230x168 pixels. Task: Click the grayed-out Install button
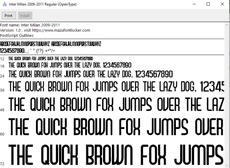point(25,16)
